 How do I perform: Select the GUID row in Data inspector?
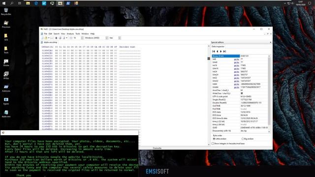tap(240, 128)
